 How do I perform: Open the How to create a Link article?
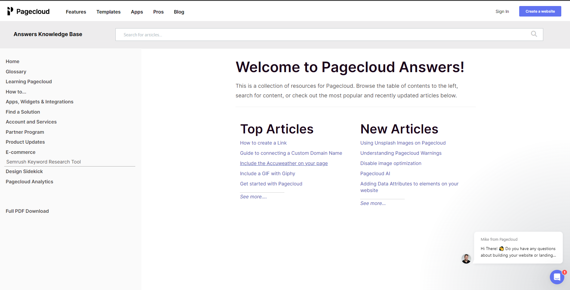[x=263, y=143]
